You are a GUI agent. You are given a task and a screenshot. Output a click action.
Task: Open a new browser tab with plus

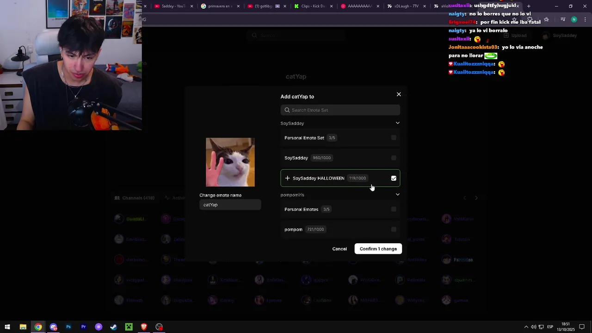point(529,6)
